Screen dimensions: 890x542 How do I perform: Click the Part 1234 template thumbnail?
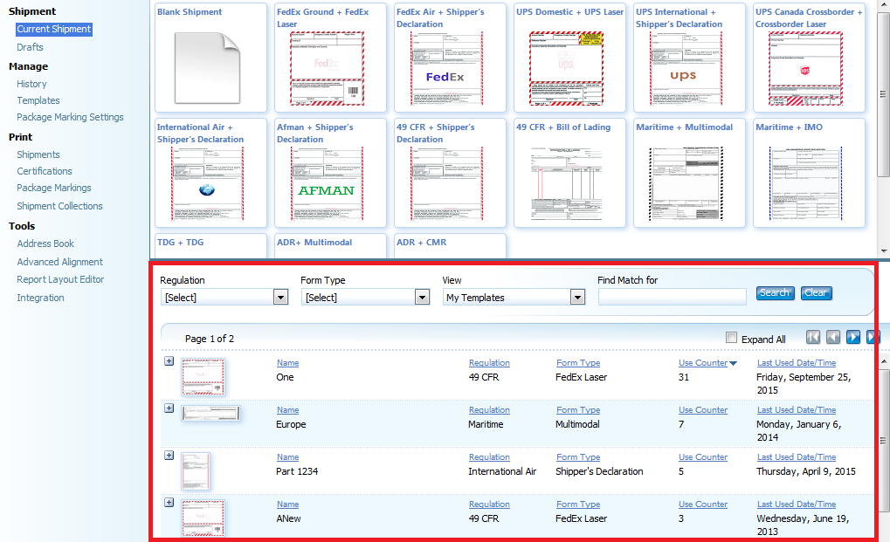tap(196, 471)
